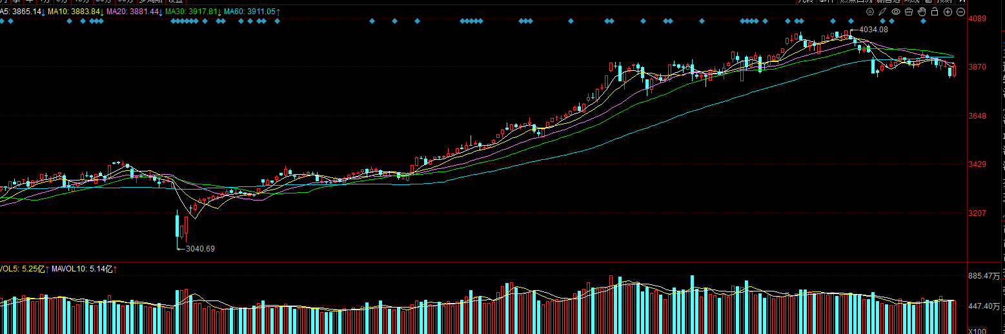
Task: Click the 3648 price axis value
Action: (x=977, y=116)
